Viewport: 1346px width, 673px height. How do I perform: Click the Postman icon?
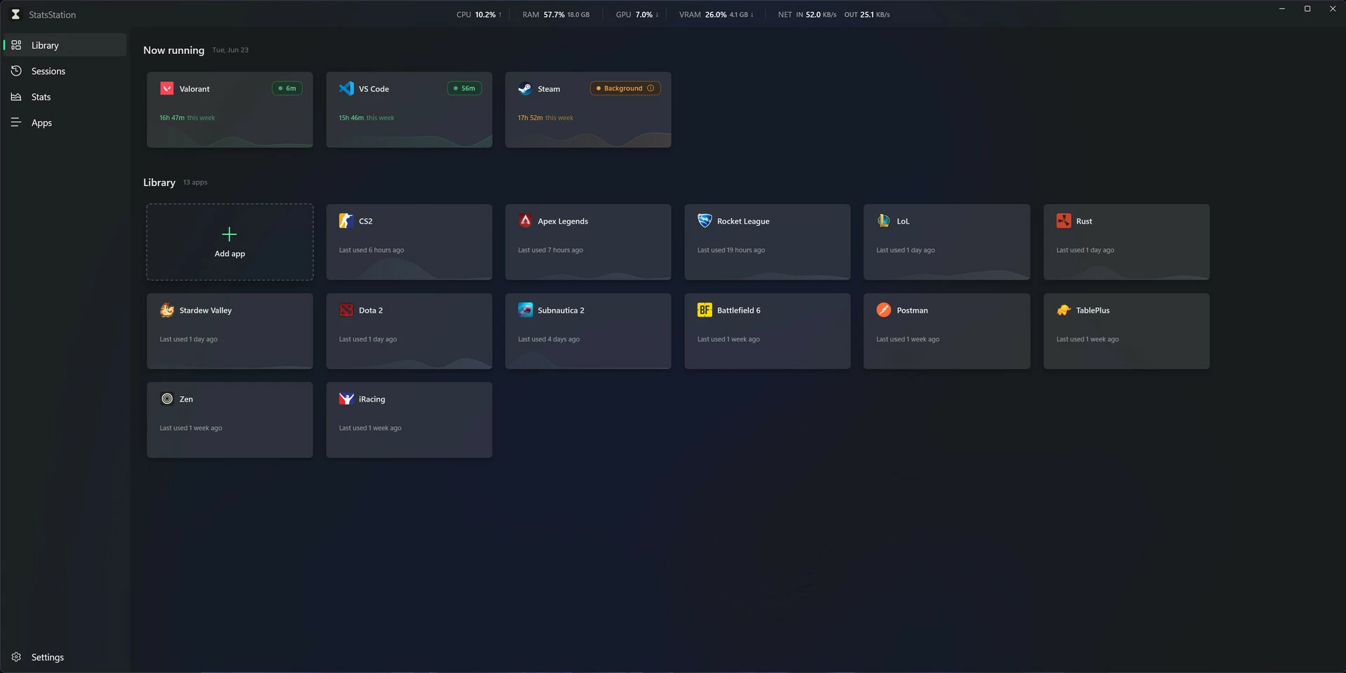(x=883, y=310)
